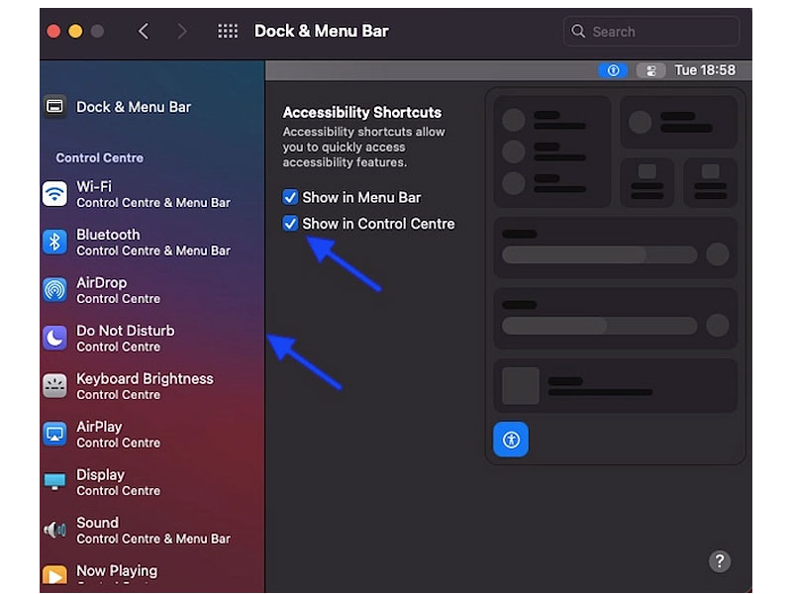This screenshot has width=791, height=594.
Task: Uncheck Show in Control Centre checkbox
Action: pos(290,224)
